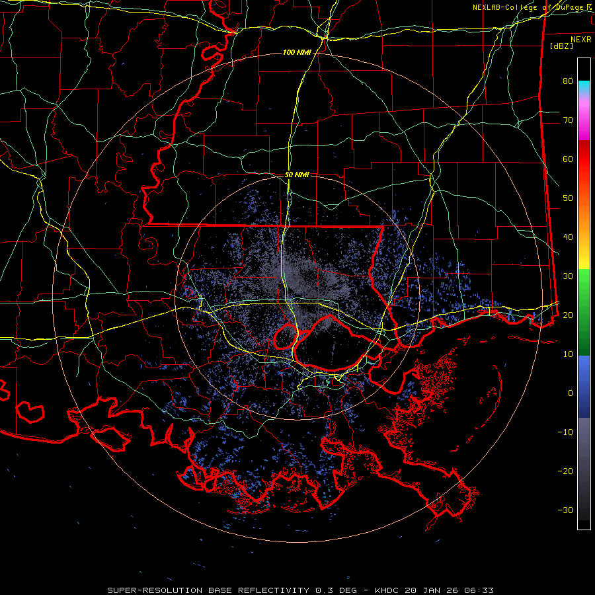Screen dimensions: 595x595
Task: Click the green segment of the color bar
Action: [x=584, y=312]
